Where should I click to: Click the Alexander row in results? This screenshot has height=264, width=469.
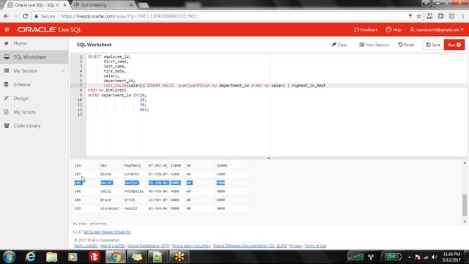pos(161,208)
